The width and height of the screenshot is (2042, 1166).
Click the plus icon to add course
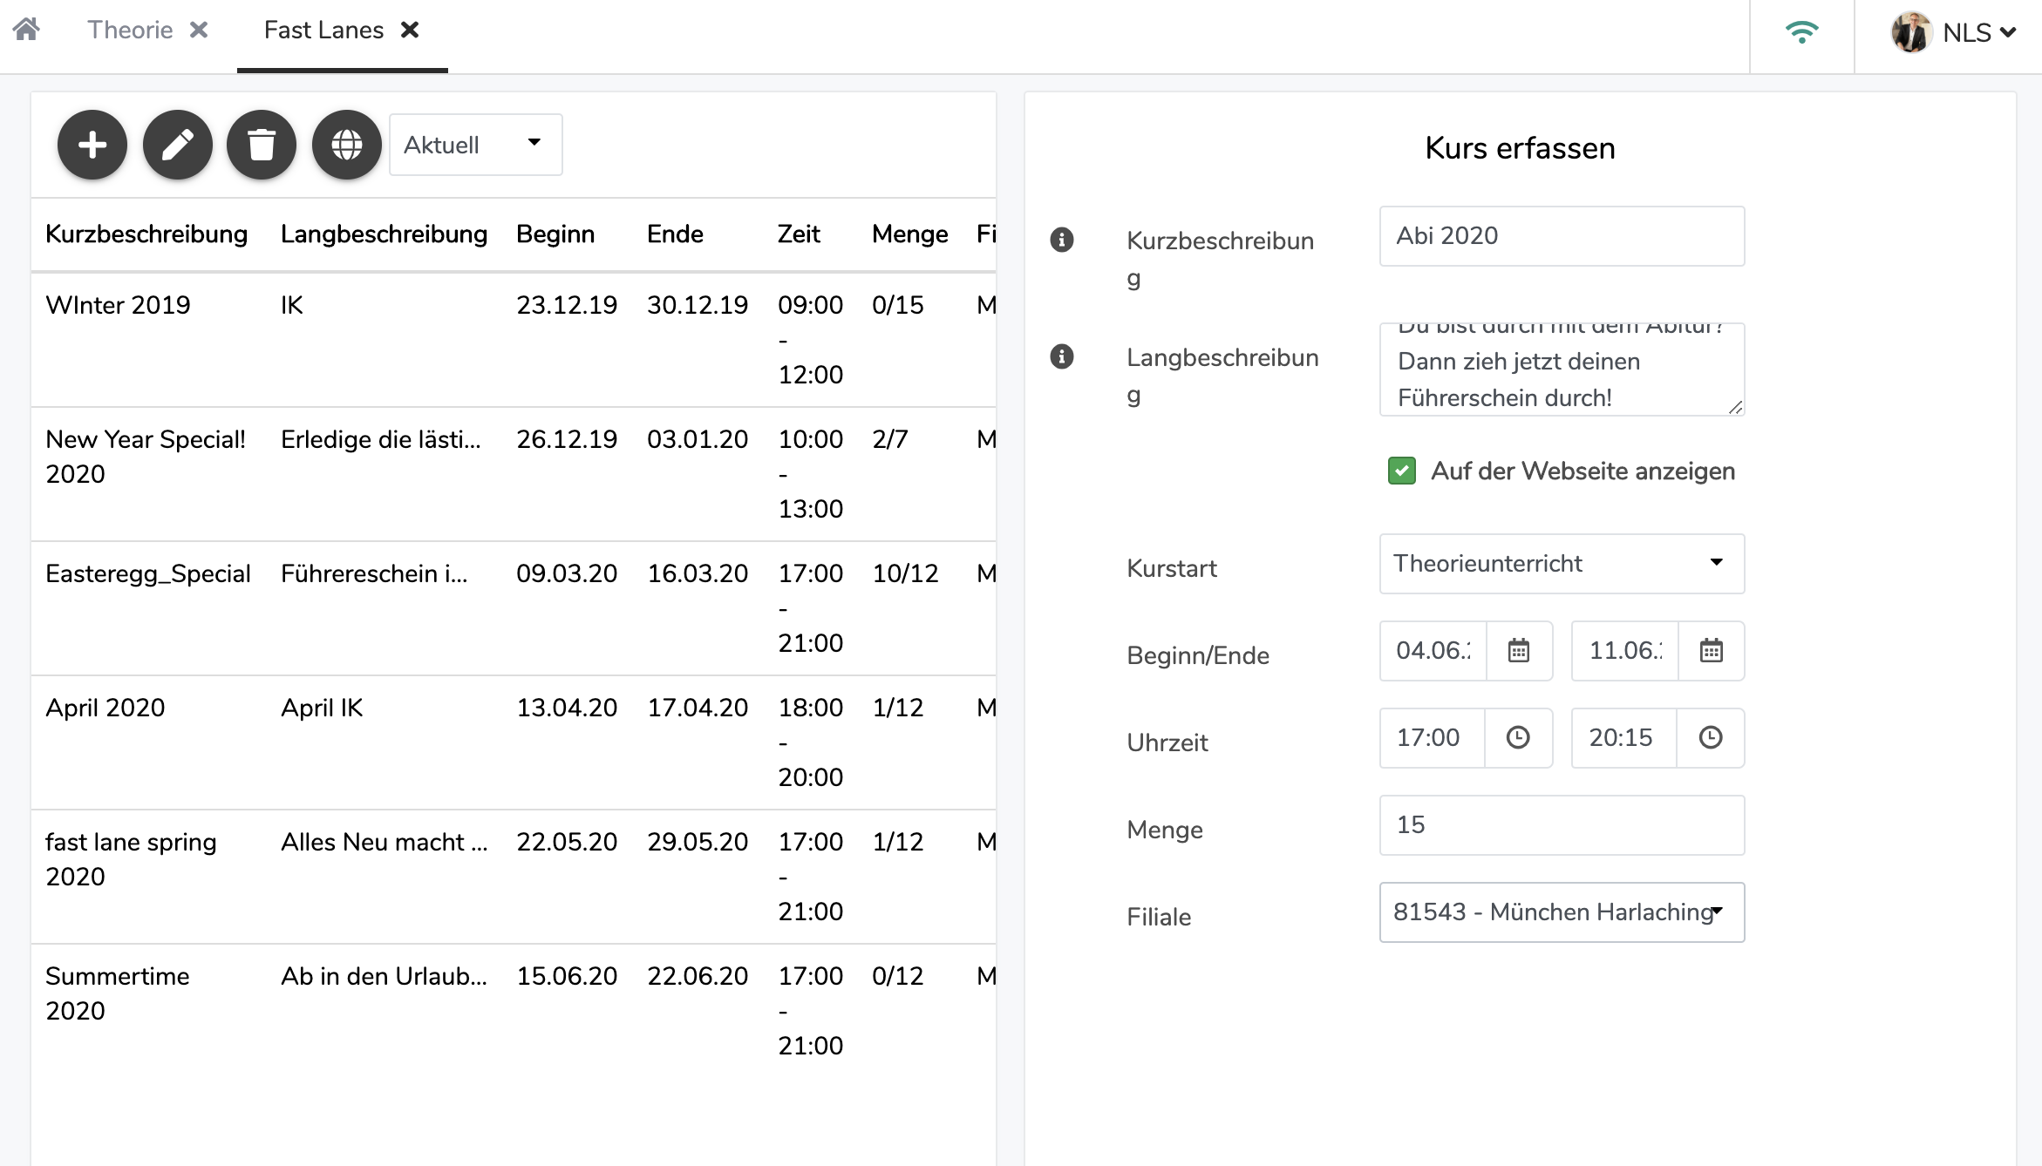click(x=92, y=145)
